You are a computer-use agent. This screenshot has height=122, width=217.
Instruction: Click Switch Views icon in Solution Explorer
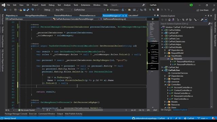(x=173, y=20)
